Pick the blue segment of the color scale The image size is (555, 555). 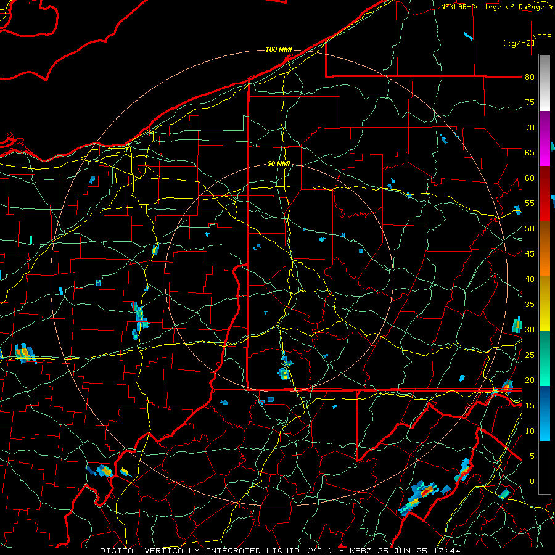[x=545, y=413]
